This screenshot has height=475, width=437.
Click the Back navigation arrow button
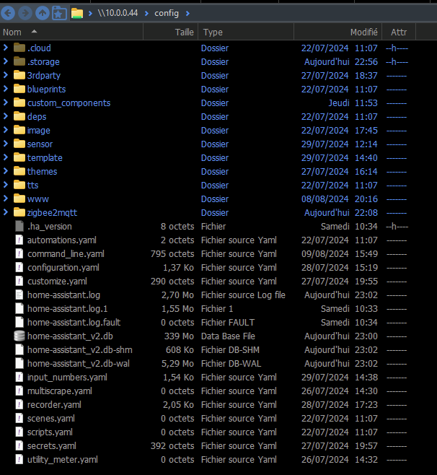tap(9, 13)
